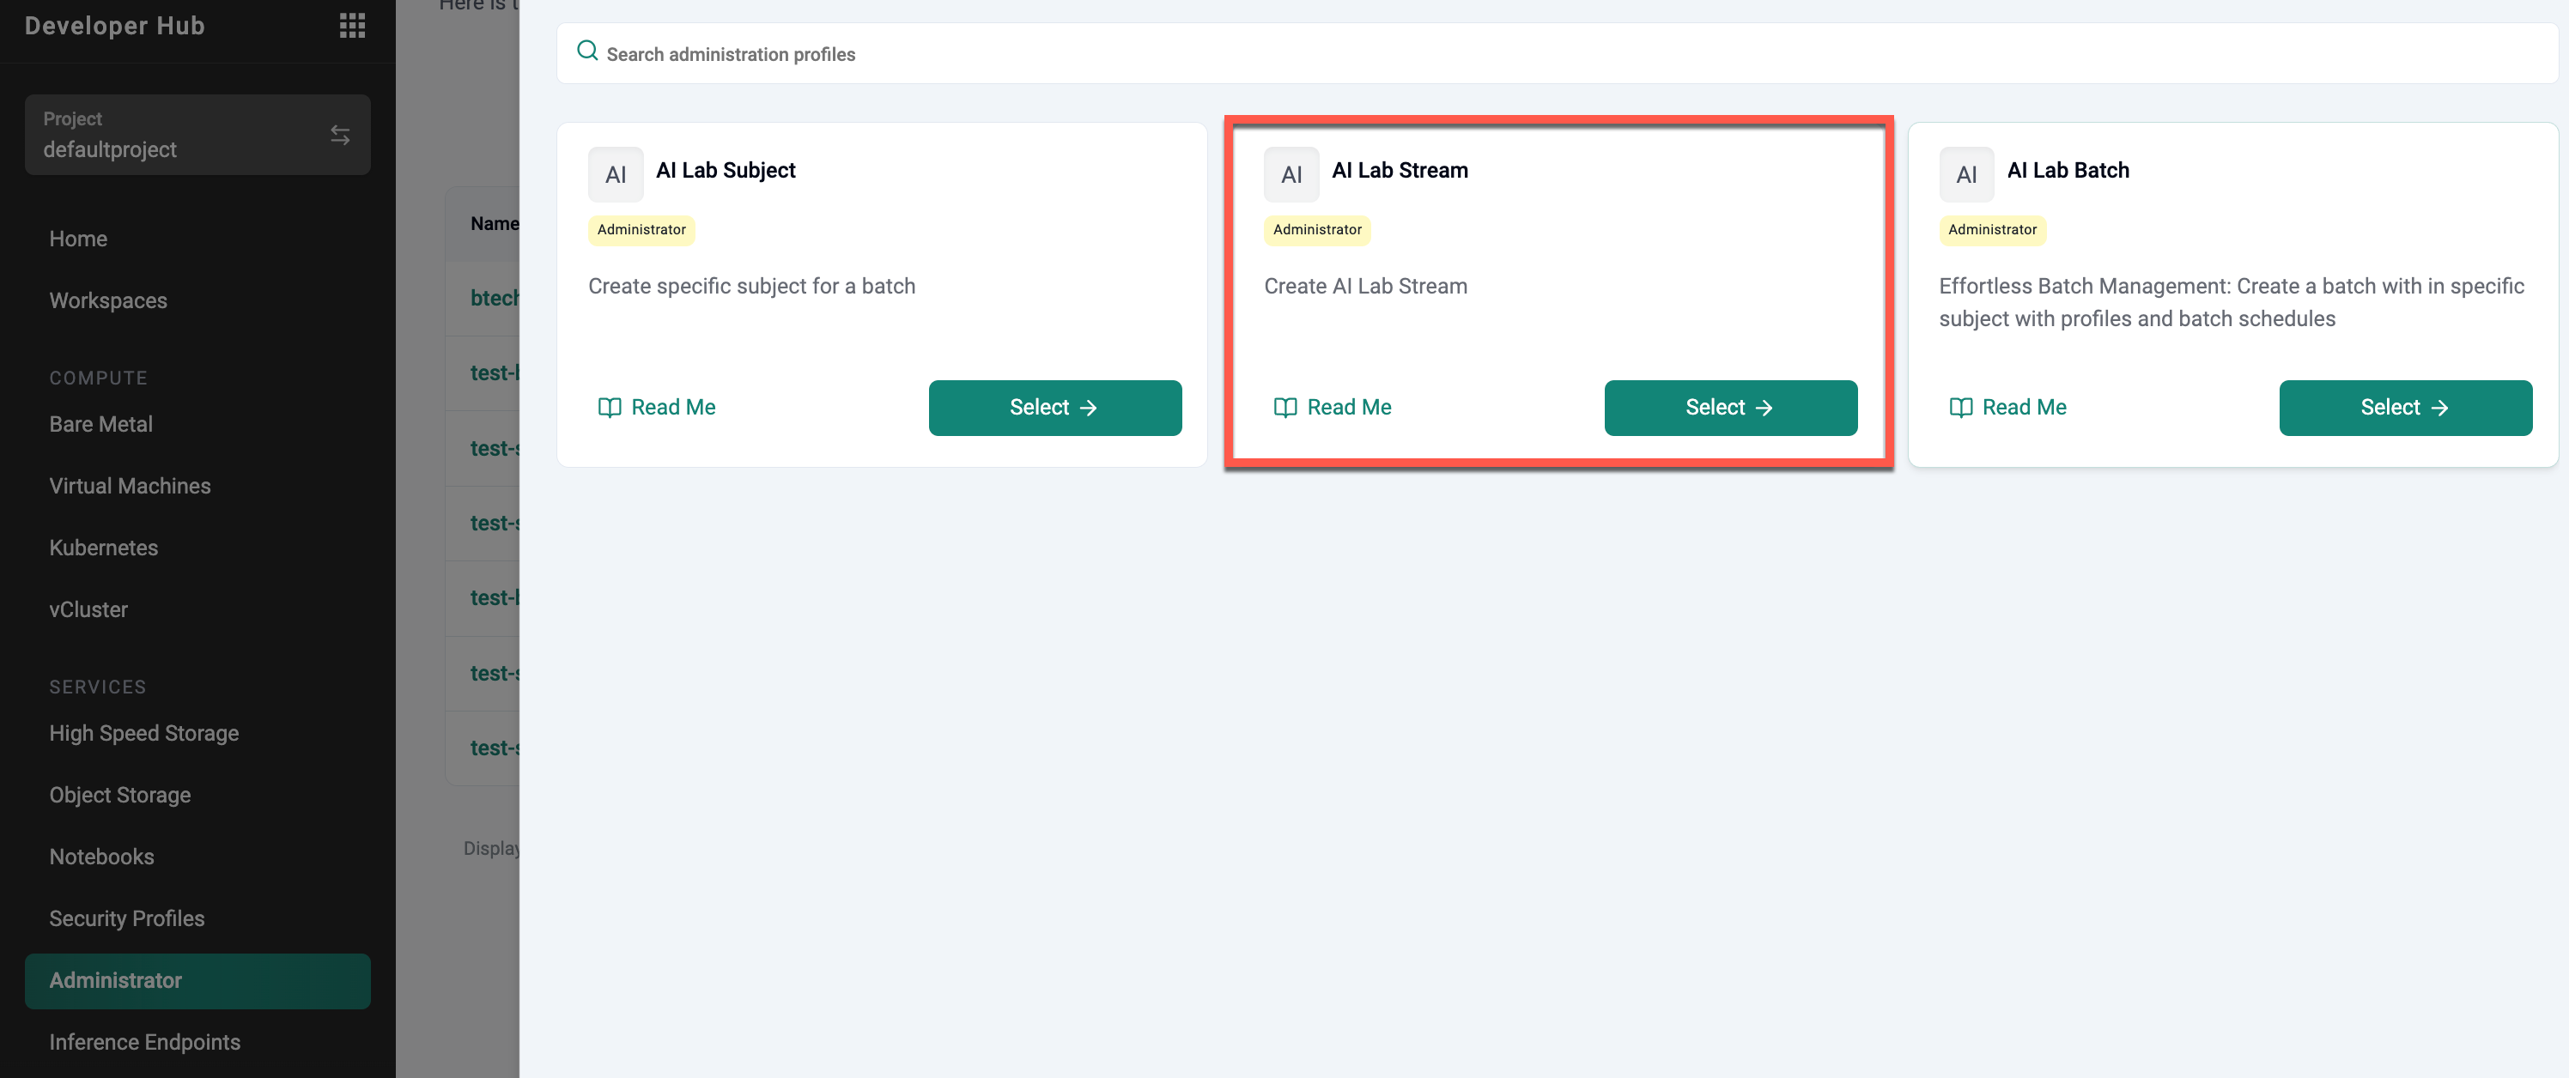Click the AI icon on AI Lab Subject card
This screenshot has height=1078, width=2569.
[x=616, y=173]
